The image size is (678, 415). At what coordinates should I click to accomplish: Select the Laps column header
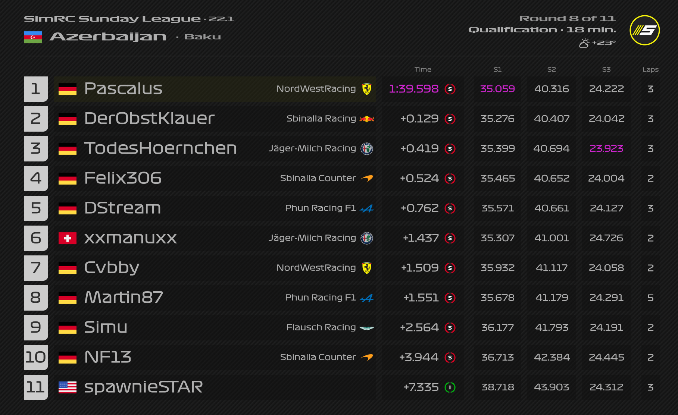point(650,70)
